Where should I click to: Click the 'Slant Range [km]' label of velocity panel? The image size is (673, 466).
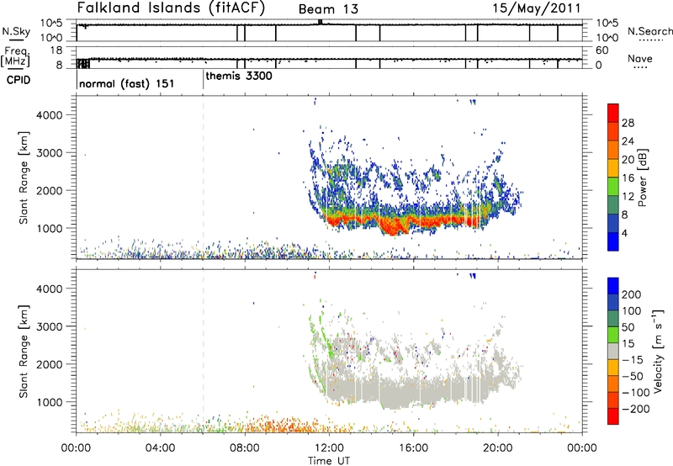(x=24, y=352)
